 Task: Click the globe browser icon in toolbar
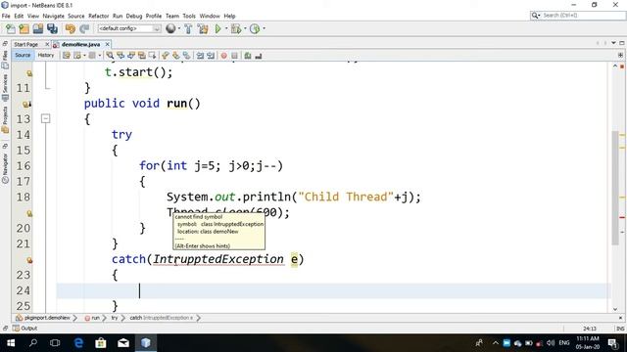tap(170, 28)
